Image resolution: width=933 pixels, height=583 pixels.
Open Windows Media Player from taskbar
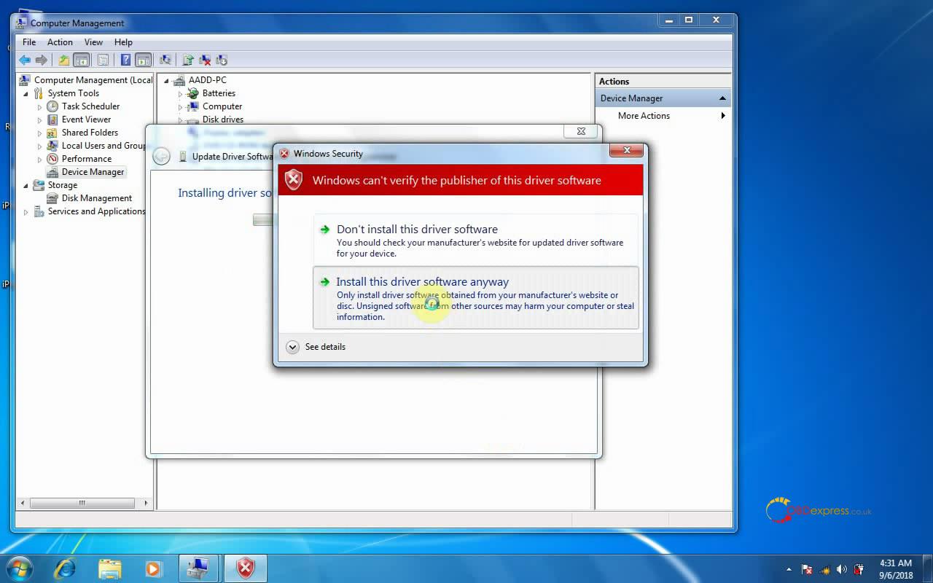tap(153, 568)
